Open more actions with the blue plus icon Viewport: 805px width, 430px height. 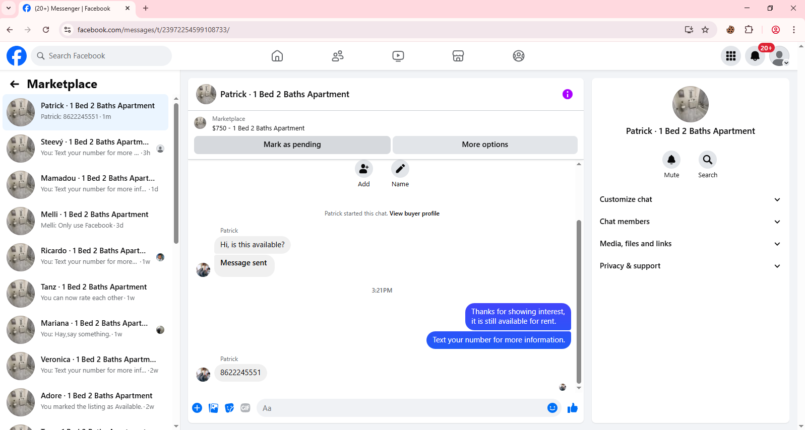click(x=197, y=408)
